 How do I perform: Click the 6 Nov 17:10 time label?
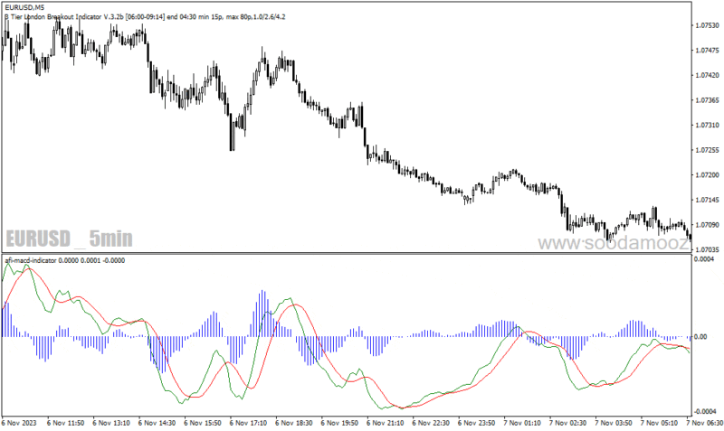pos(248,423)
